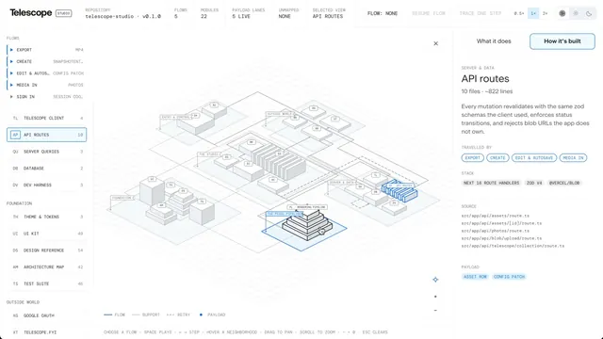
Task: Switch to What it does tab
Action: pos(494,41)
